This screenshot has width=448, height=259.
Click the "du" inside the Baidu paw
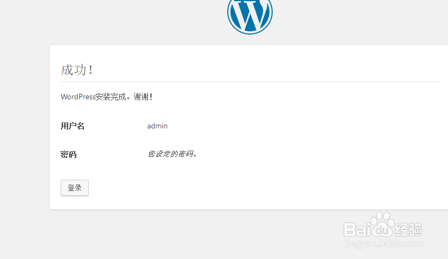pyautogui.click(x=383, y=230)
